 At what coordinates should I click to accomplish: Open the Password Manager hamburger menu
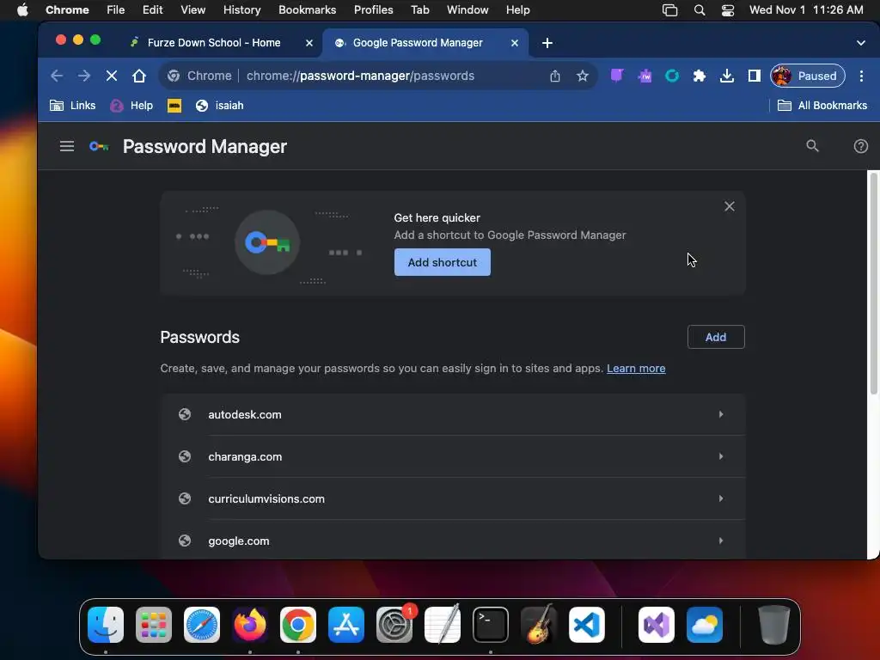[x=67, y=146]
